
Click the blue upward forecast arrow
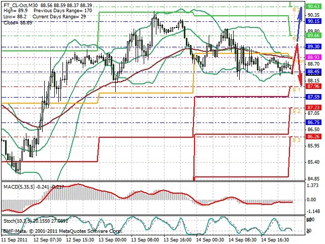coord(299,24)
